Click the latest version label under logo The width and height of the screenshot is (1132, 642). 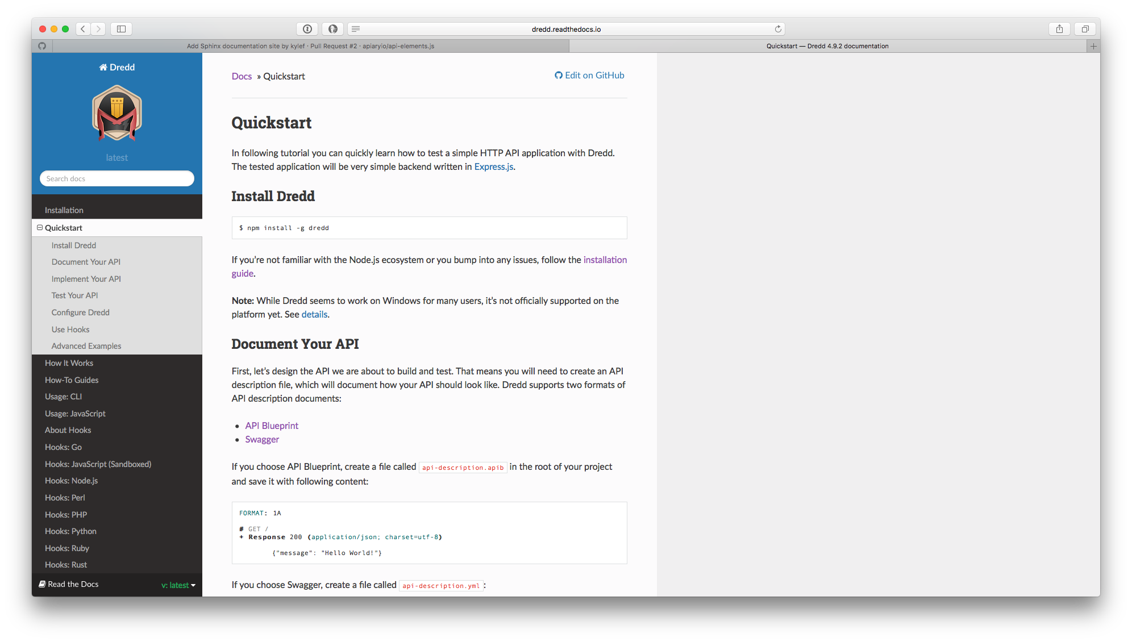pyautogui.click(x=117, y=157)
